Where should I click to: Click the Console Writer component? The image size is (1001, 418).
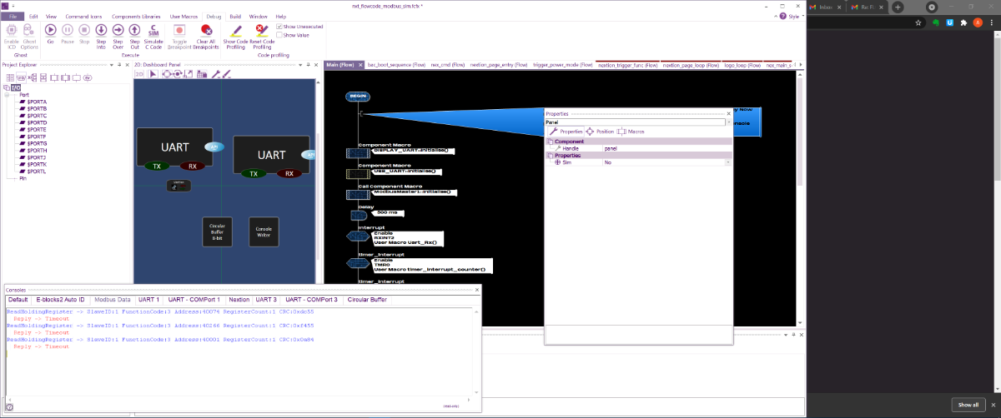[263, 231]
